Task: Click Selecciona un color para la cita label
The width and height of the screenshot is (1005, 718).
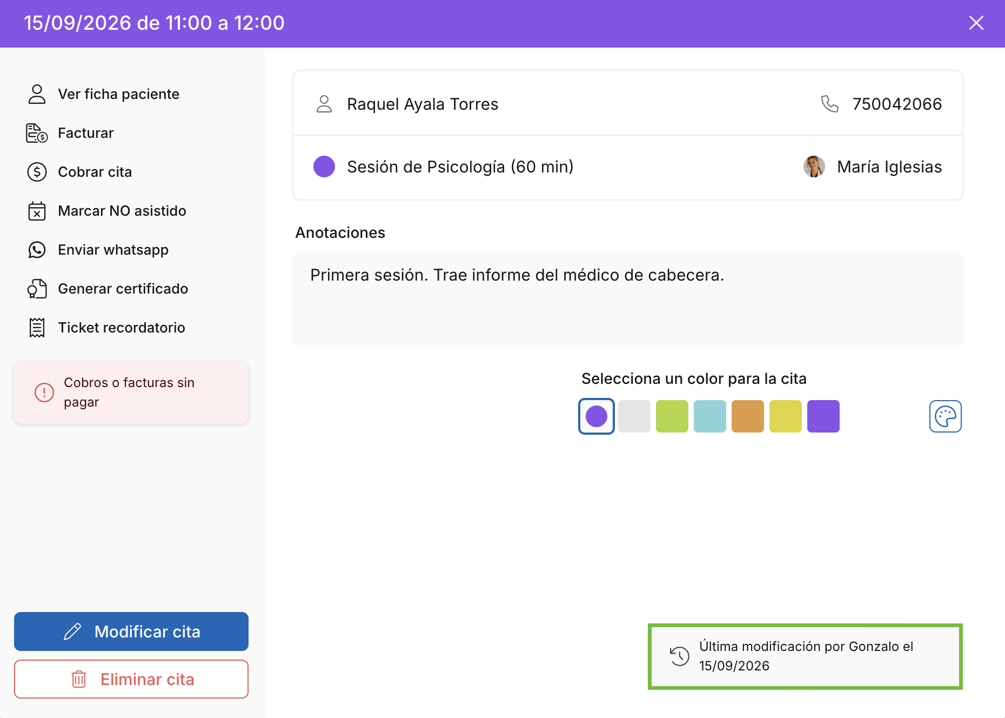Action: [694, 378]
